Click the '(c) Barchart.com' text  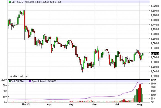[x=19, y=76]
